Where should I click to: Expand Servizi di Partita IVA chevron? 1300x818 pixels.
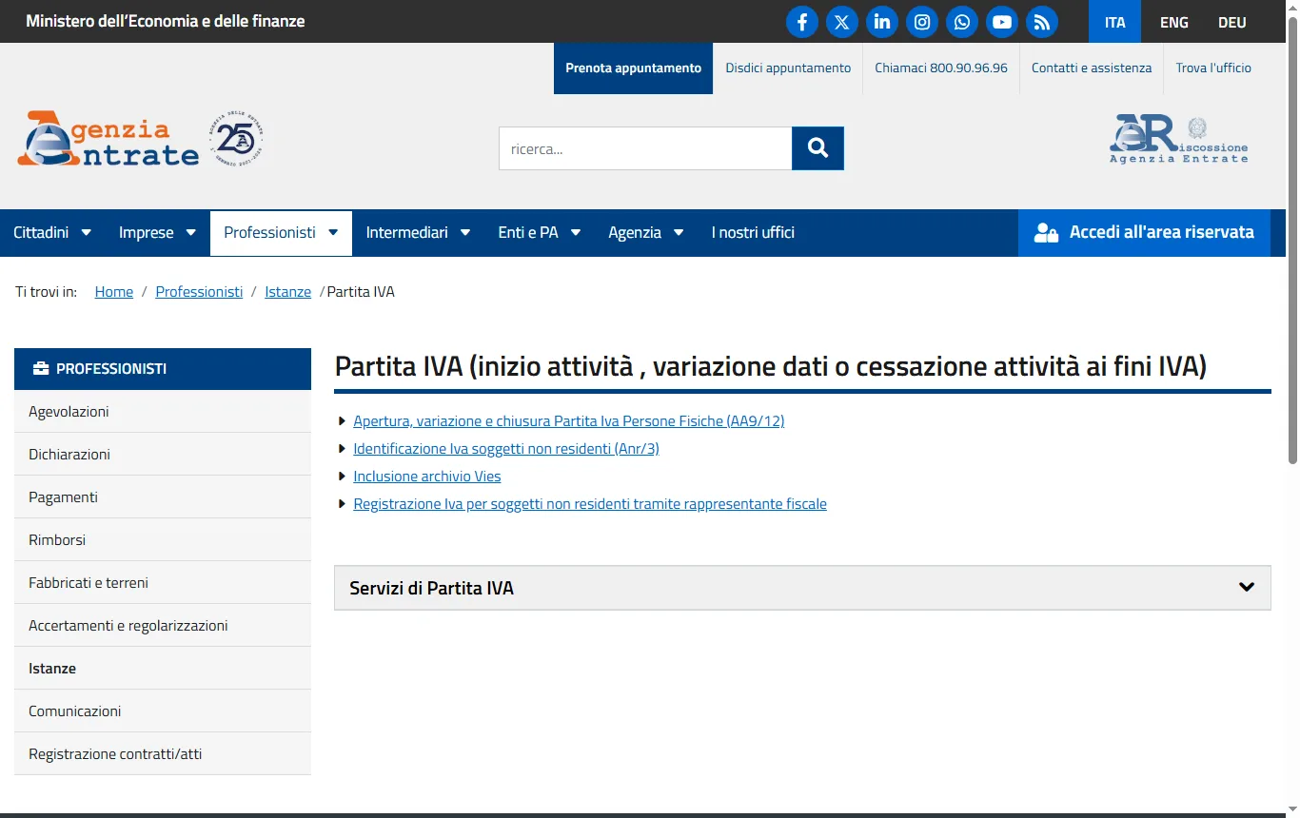pos(1247,587)
